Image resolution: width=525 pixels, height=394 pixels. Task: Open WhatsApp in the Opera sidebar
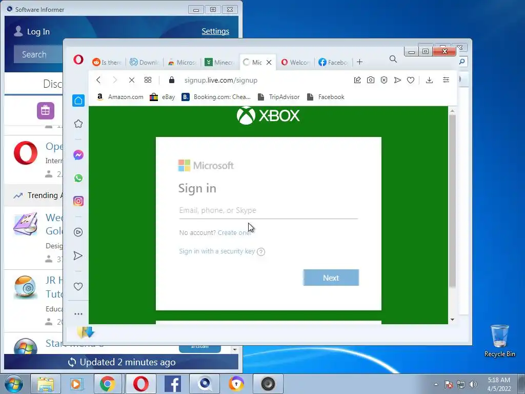point(78,178)
